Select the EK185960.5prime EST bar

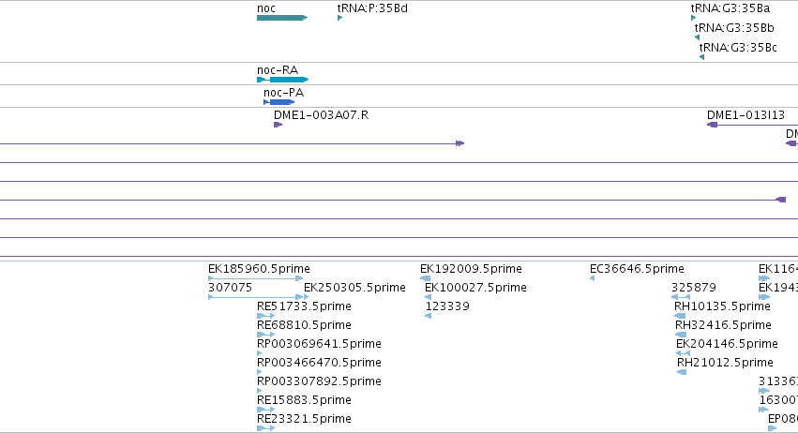(256, 278)
